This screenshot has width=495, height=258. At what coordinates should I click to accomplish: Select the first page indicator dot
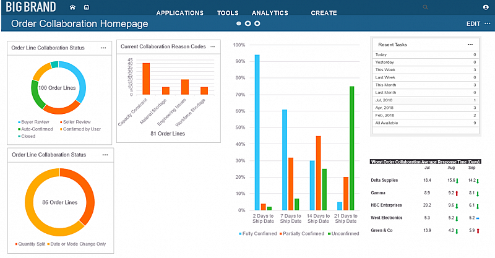[x=238, y=24]
